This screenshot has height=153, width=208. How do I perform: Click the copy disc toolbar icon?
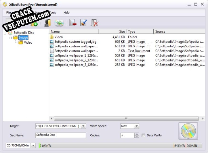coord(59,23)
